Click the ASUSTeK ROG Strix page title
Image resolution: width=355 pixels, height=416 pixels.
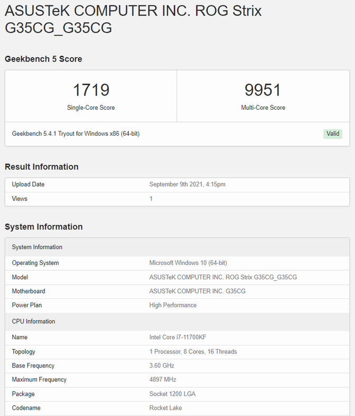[x=132, y=19]
